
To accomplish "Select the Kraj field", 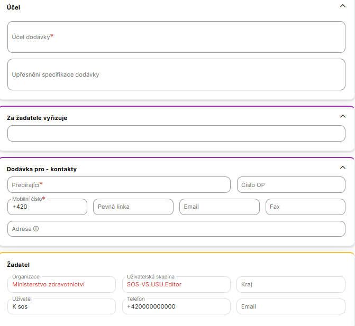I will (291, 284).
